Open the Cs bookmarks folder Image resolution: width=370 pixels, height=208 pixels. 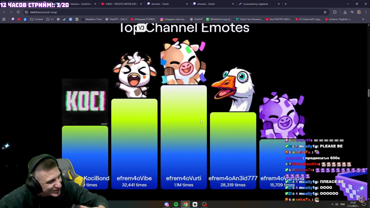point(50,19)
